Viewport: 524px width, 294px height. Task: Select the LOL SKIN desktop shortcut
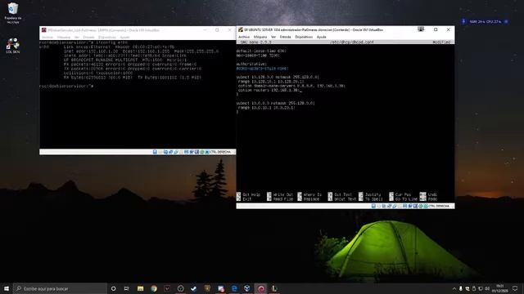13,46
